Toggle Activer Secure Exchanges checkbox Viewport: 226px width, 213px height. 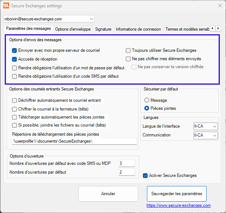tap(145, 176)
